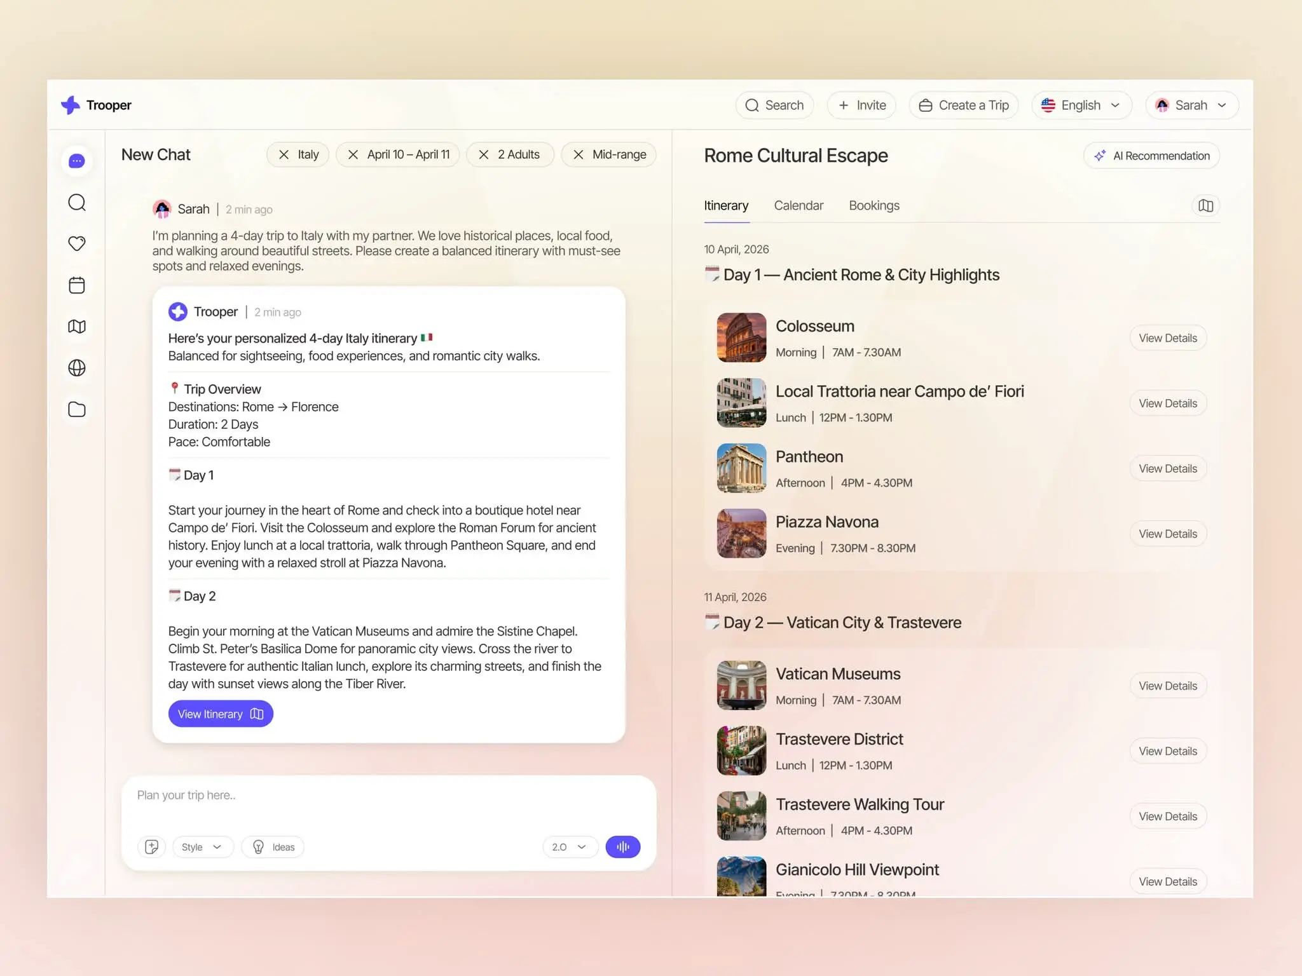Click the sidebar map icon
This screenshot has width=1302, height=976.
76,327
